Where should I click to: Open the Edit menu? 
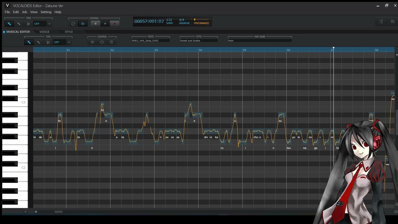(16, 12)
